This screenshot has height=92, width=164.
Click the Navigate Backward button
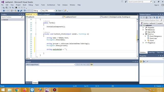(x=4, y=11)
